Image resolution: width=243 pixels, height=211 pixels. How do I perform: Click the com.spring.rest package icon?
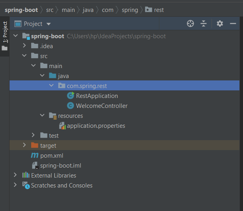62,86
